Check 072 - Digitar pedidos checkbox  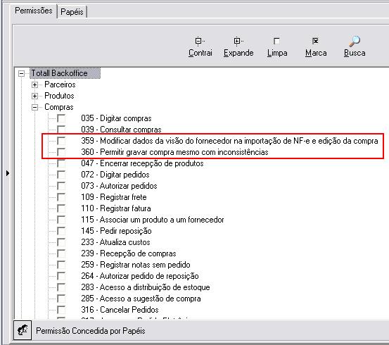pos(61,175)
